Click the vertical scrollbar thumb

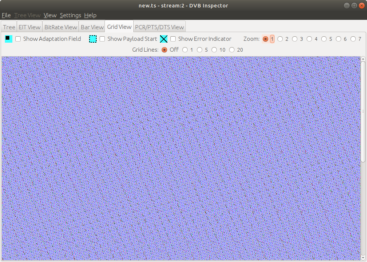(x=363, y=110)
